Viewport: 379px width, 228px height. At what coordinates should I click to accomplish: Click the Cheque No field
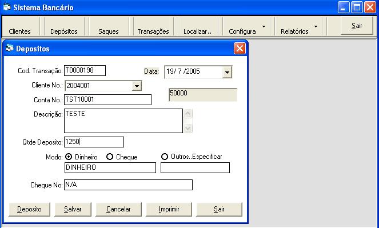pyautogui.click(x=129, y=185)
